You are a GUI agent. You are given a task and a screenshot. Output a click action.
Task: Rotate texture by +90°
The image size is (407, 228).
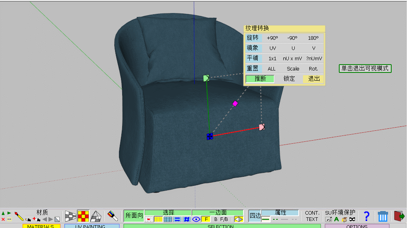(272, 38)
